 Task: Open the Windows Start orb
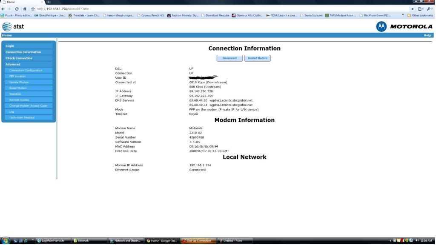click(5, 240)
